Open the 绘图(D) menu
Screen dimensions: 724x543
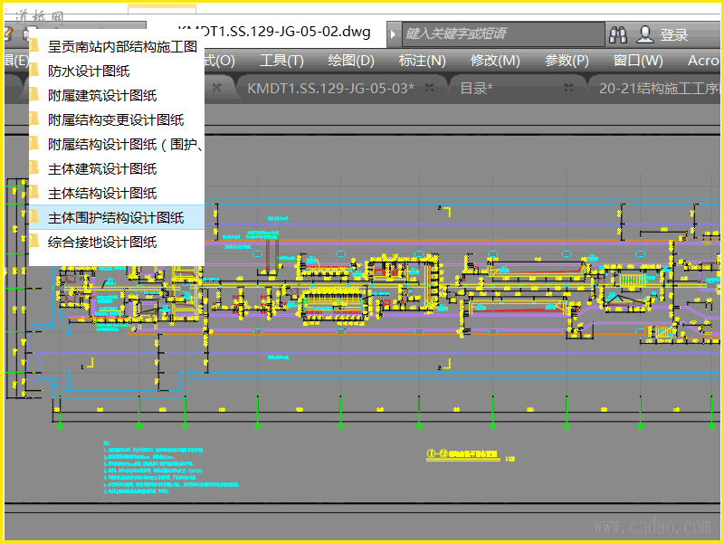tap(351, 61)
